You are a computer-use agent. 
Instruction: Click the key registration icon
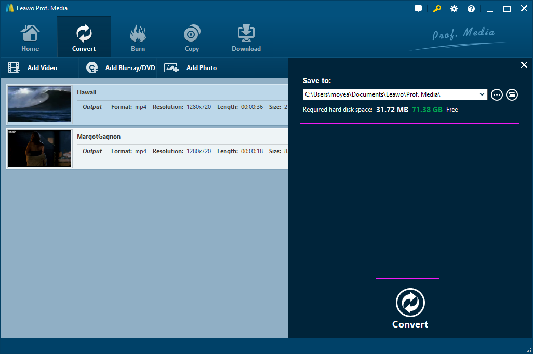point(436,9)
